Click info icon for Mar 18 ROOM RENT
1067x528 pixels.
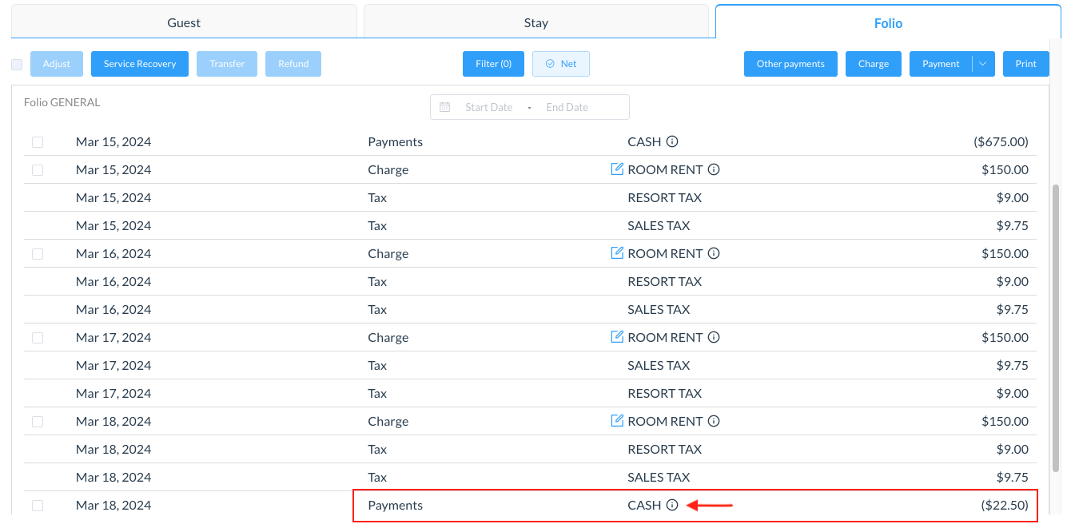click(x=714, y=421)
